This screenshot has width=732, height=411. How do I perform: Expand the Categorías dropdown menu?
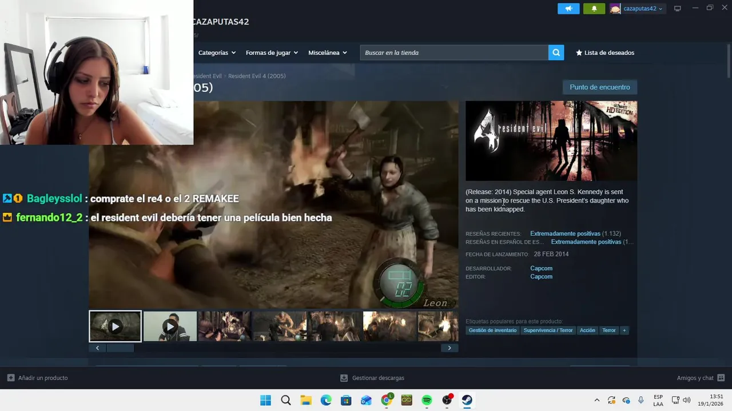[x=217, y=53]
